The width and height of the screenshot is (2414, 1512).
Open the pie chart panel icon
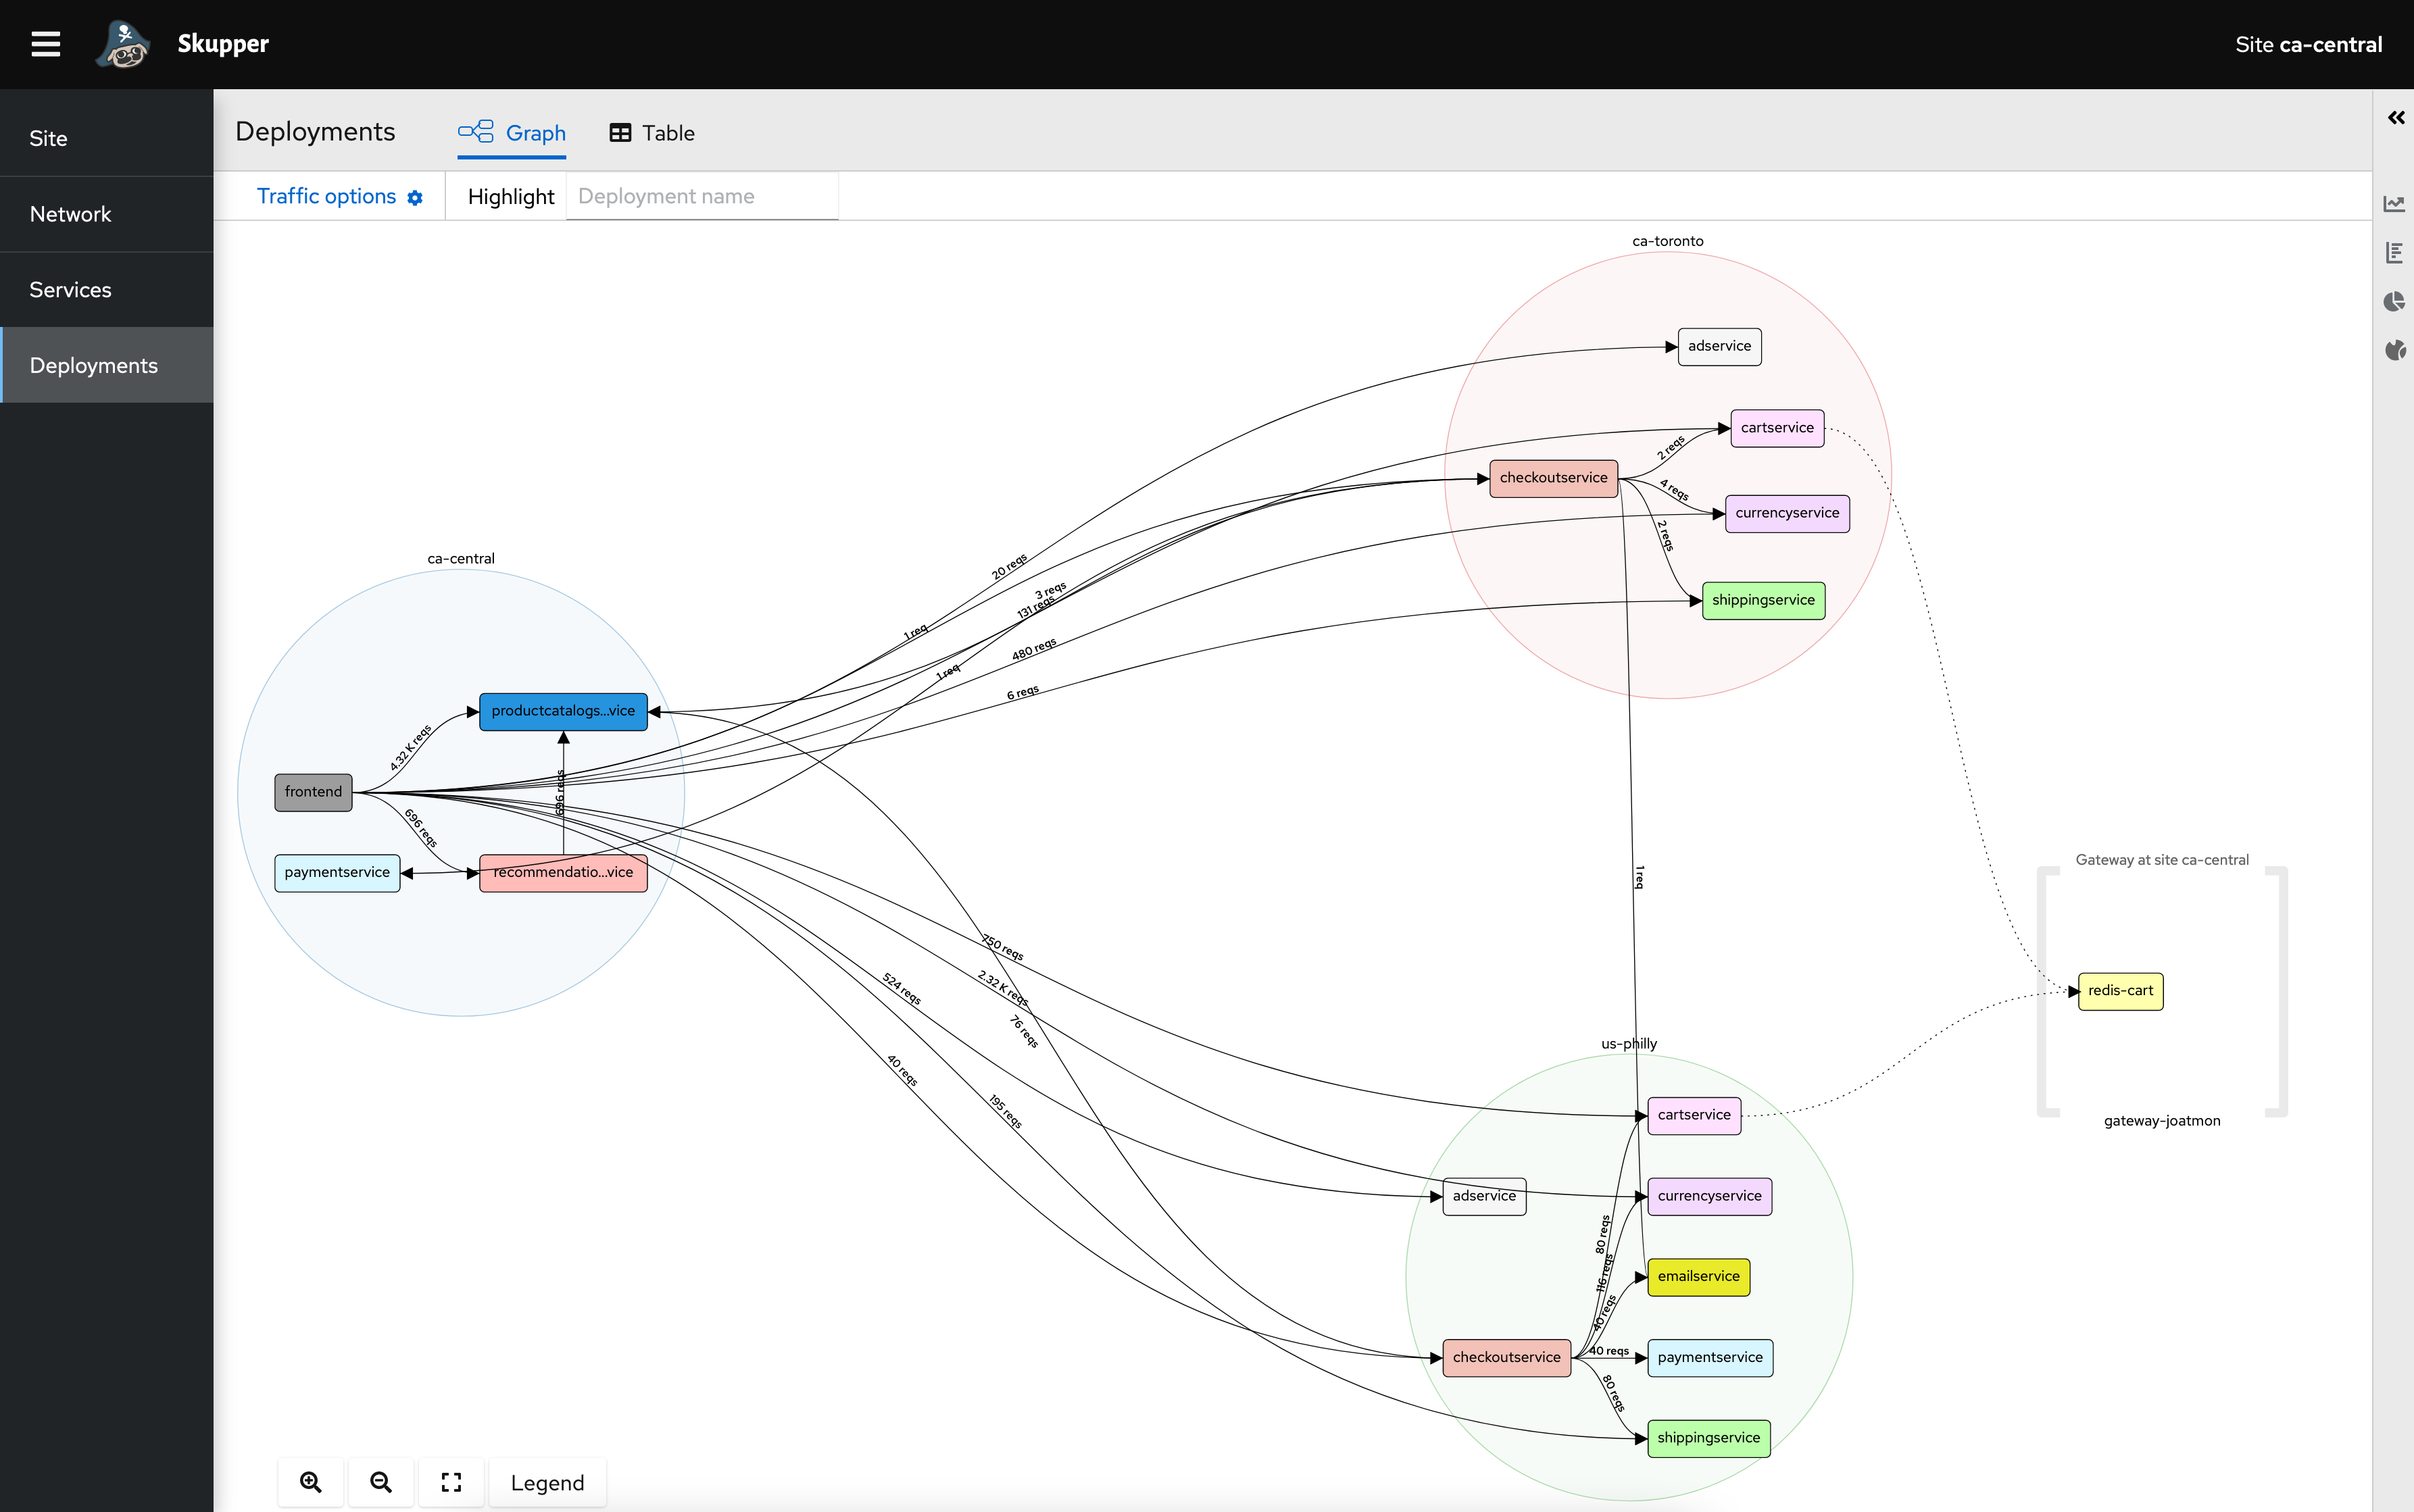tap(2394, 302)
